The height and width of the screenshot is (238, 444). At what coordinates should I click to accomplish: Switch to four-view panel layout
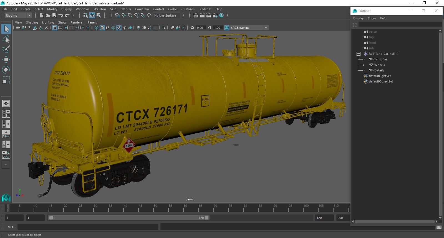point(6,114)
